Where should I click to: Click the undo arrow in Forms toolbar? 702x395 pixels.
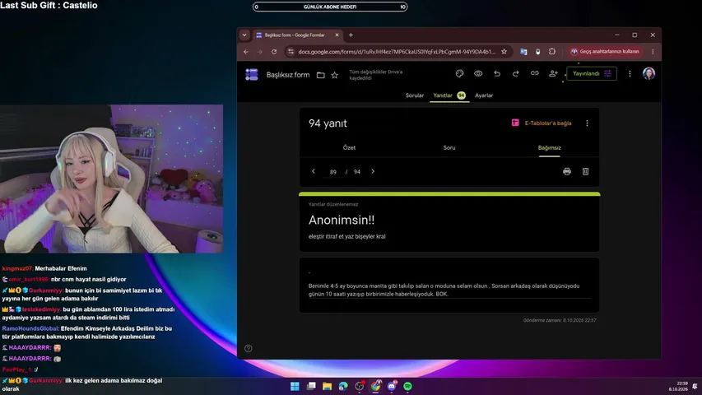497,73
